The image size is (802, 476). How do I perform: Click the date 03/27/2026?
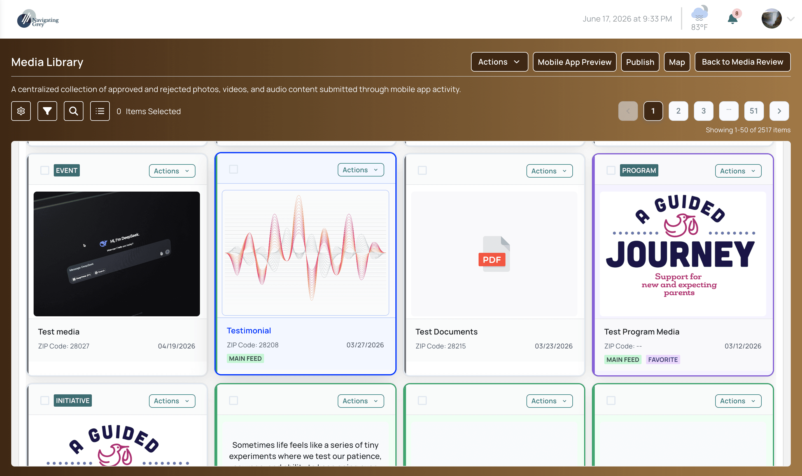click(x=365, y=345)
